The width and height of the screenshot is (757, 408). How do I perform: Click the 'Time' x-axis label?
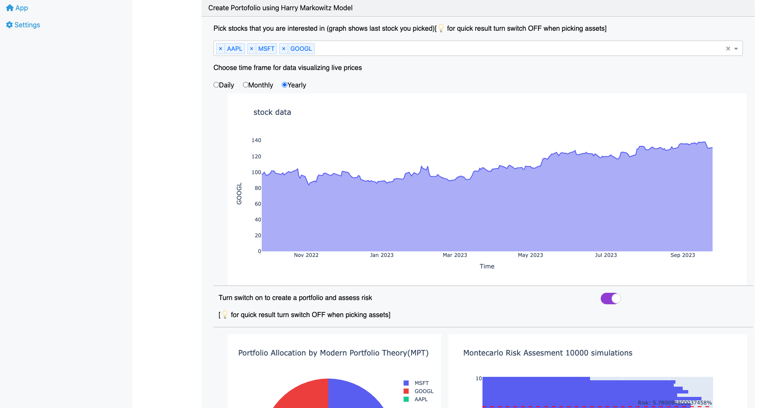tap(487, 266)
